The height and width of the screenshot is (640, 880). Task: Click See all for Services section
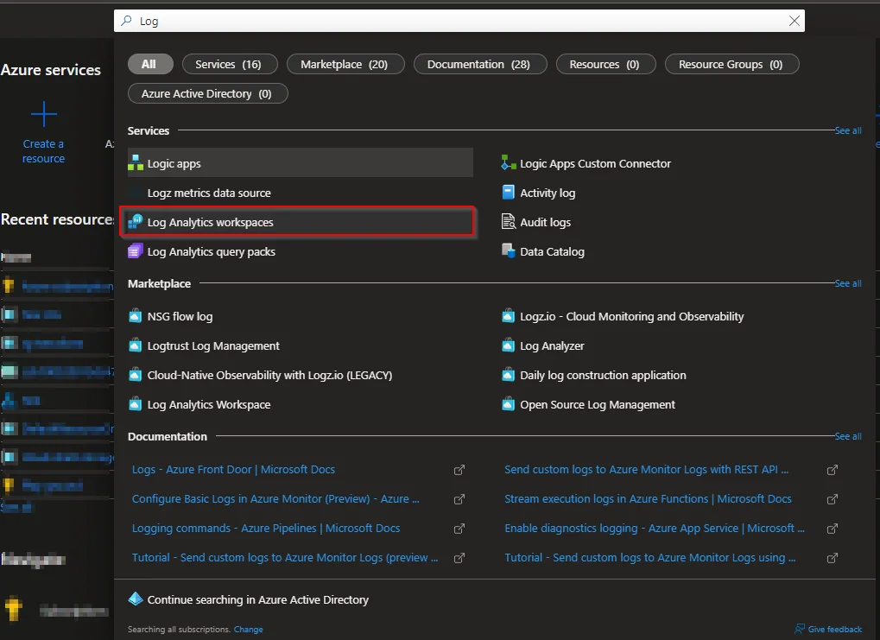point(848,130)
